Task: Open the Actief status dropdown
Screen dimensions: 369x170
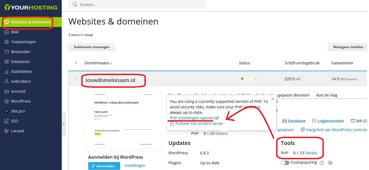Action: (x=249, y=79)
